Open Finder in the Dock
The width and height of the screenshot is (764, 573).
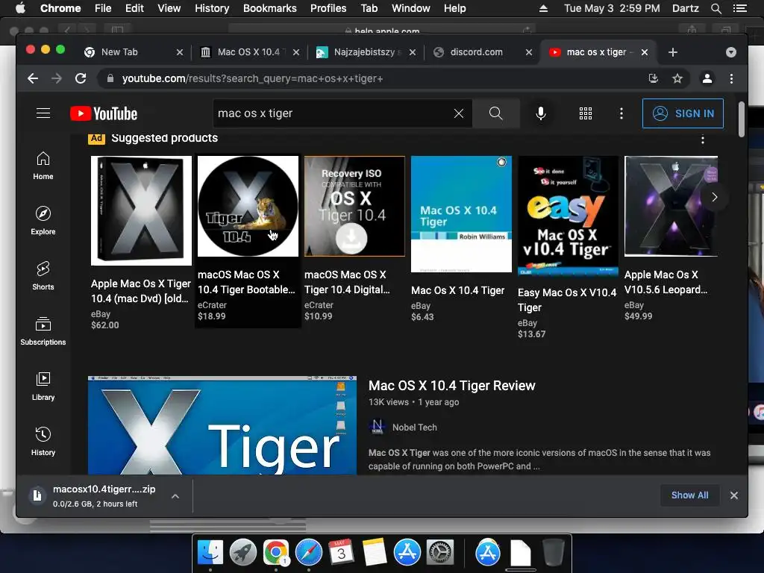(210, 553)
